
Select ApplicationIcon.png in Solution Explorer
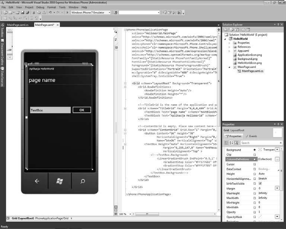pyautogui.click(x=250, y=55)
